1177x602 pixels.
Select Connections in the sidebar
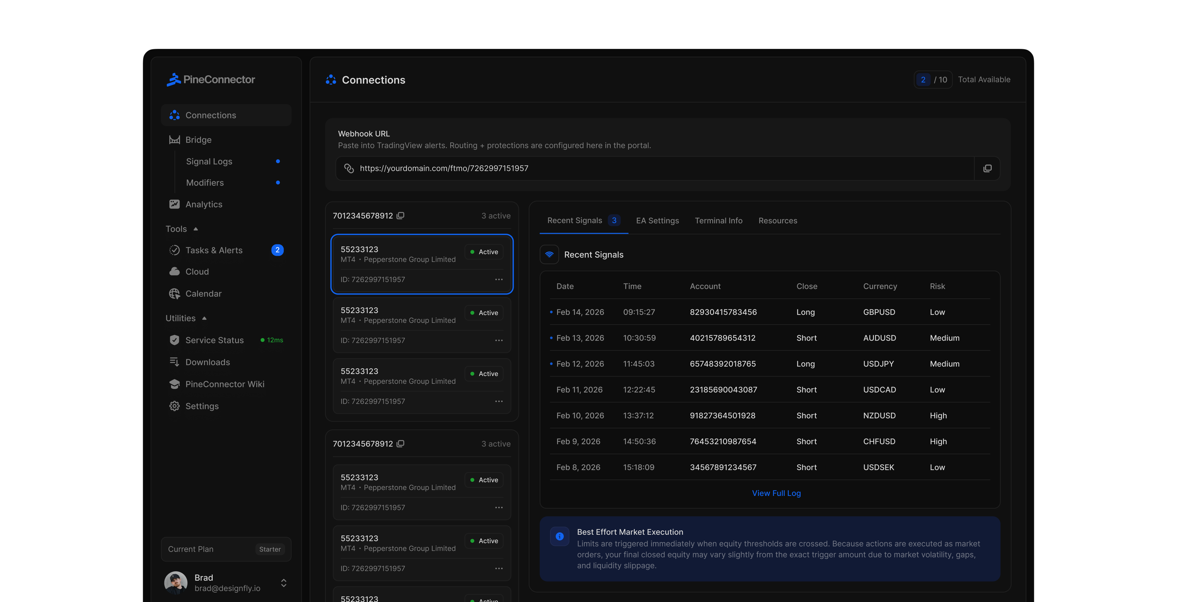click(x=226, y=115)
